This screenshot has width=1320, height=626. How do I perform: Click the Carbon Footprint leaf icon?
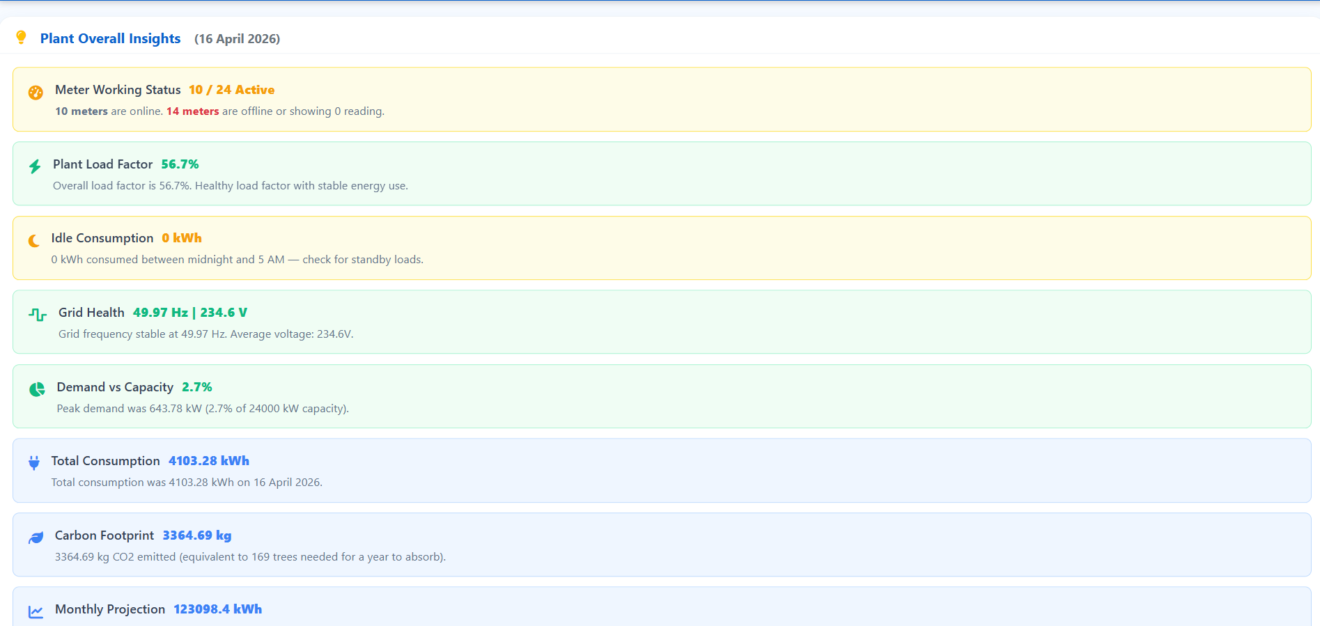coord(36,538)
